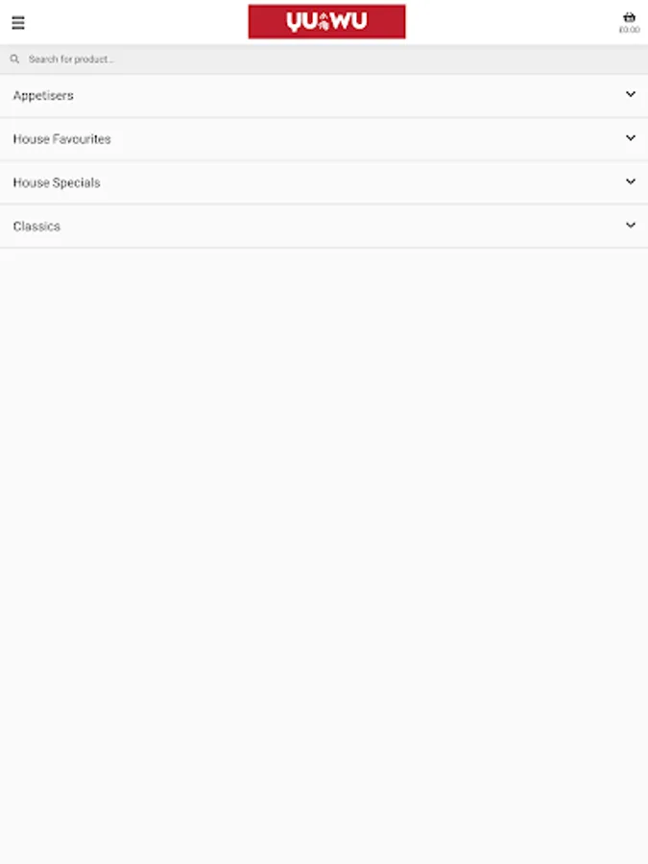The image size is (648, 864).
Task: Open the shopping basket icon
Action: click(x=629, y=17)
